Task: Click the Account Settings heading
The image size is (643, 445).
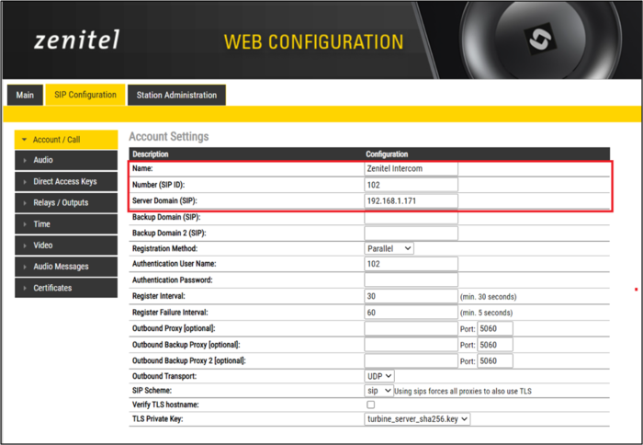Action: tap(169, 137)
